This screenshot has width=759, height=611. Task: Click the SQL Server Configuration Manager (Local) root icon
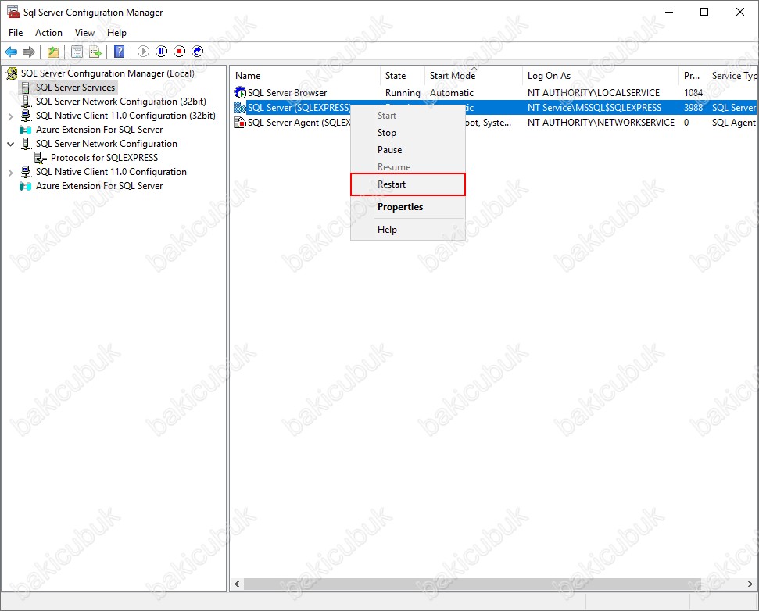(x=12, y=73)
